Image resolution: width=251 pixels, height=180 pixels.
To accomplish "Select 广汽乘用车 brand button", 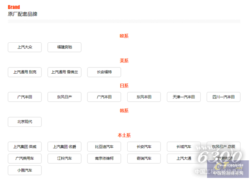I will 25,159.
